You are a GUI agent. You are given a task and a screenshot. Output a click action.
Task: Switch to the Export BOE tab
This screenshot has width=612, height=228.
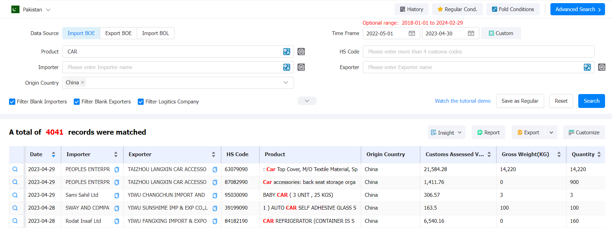(118, 33)
